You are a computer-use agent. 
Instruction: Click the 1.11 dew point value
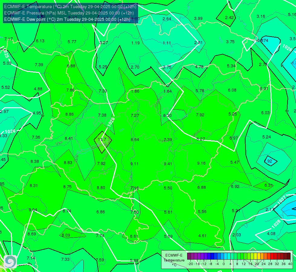tap(167, 43)
